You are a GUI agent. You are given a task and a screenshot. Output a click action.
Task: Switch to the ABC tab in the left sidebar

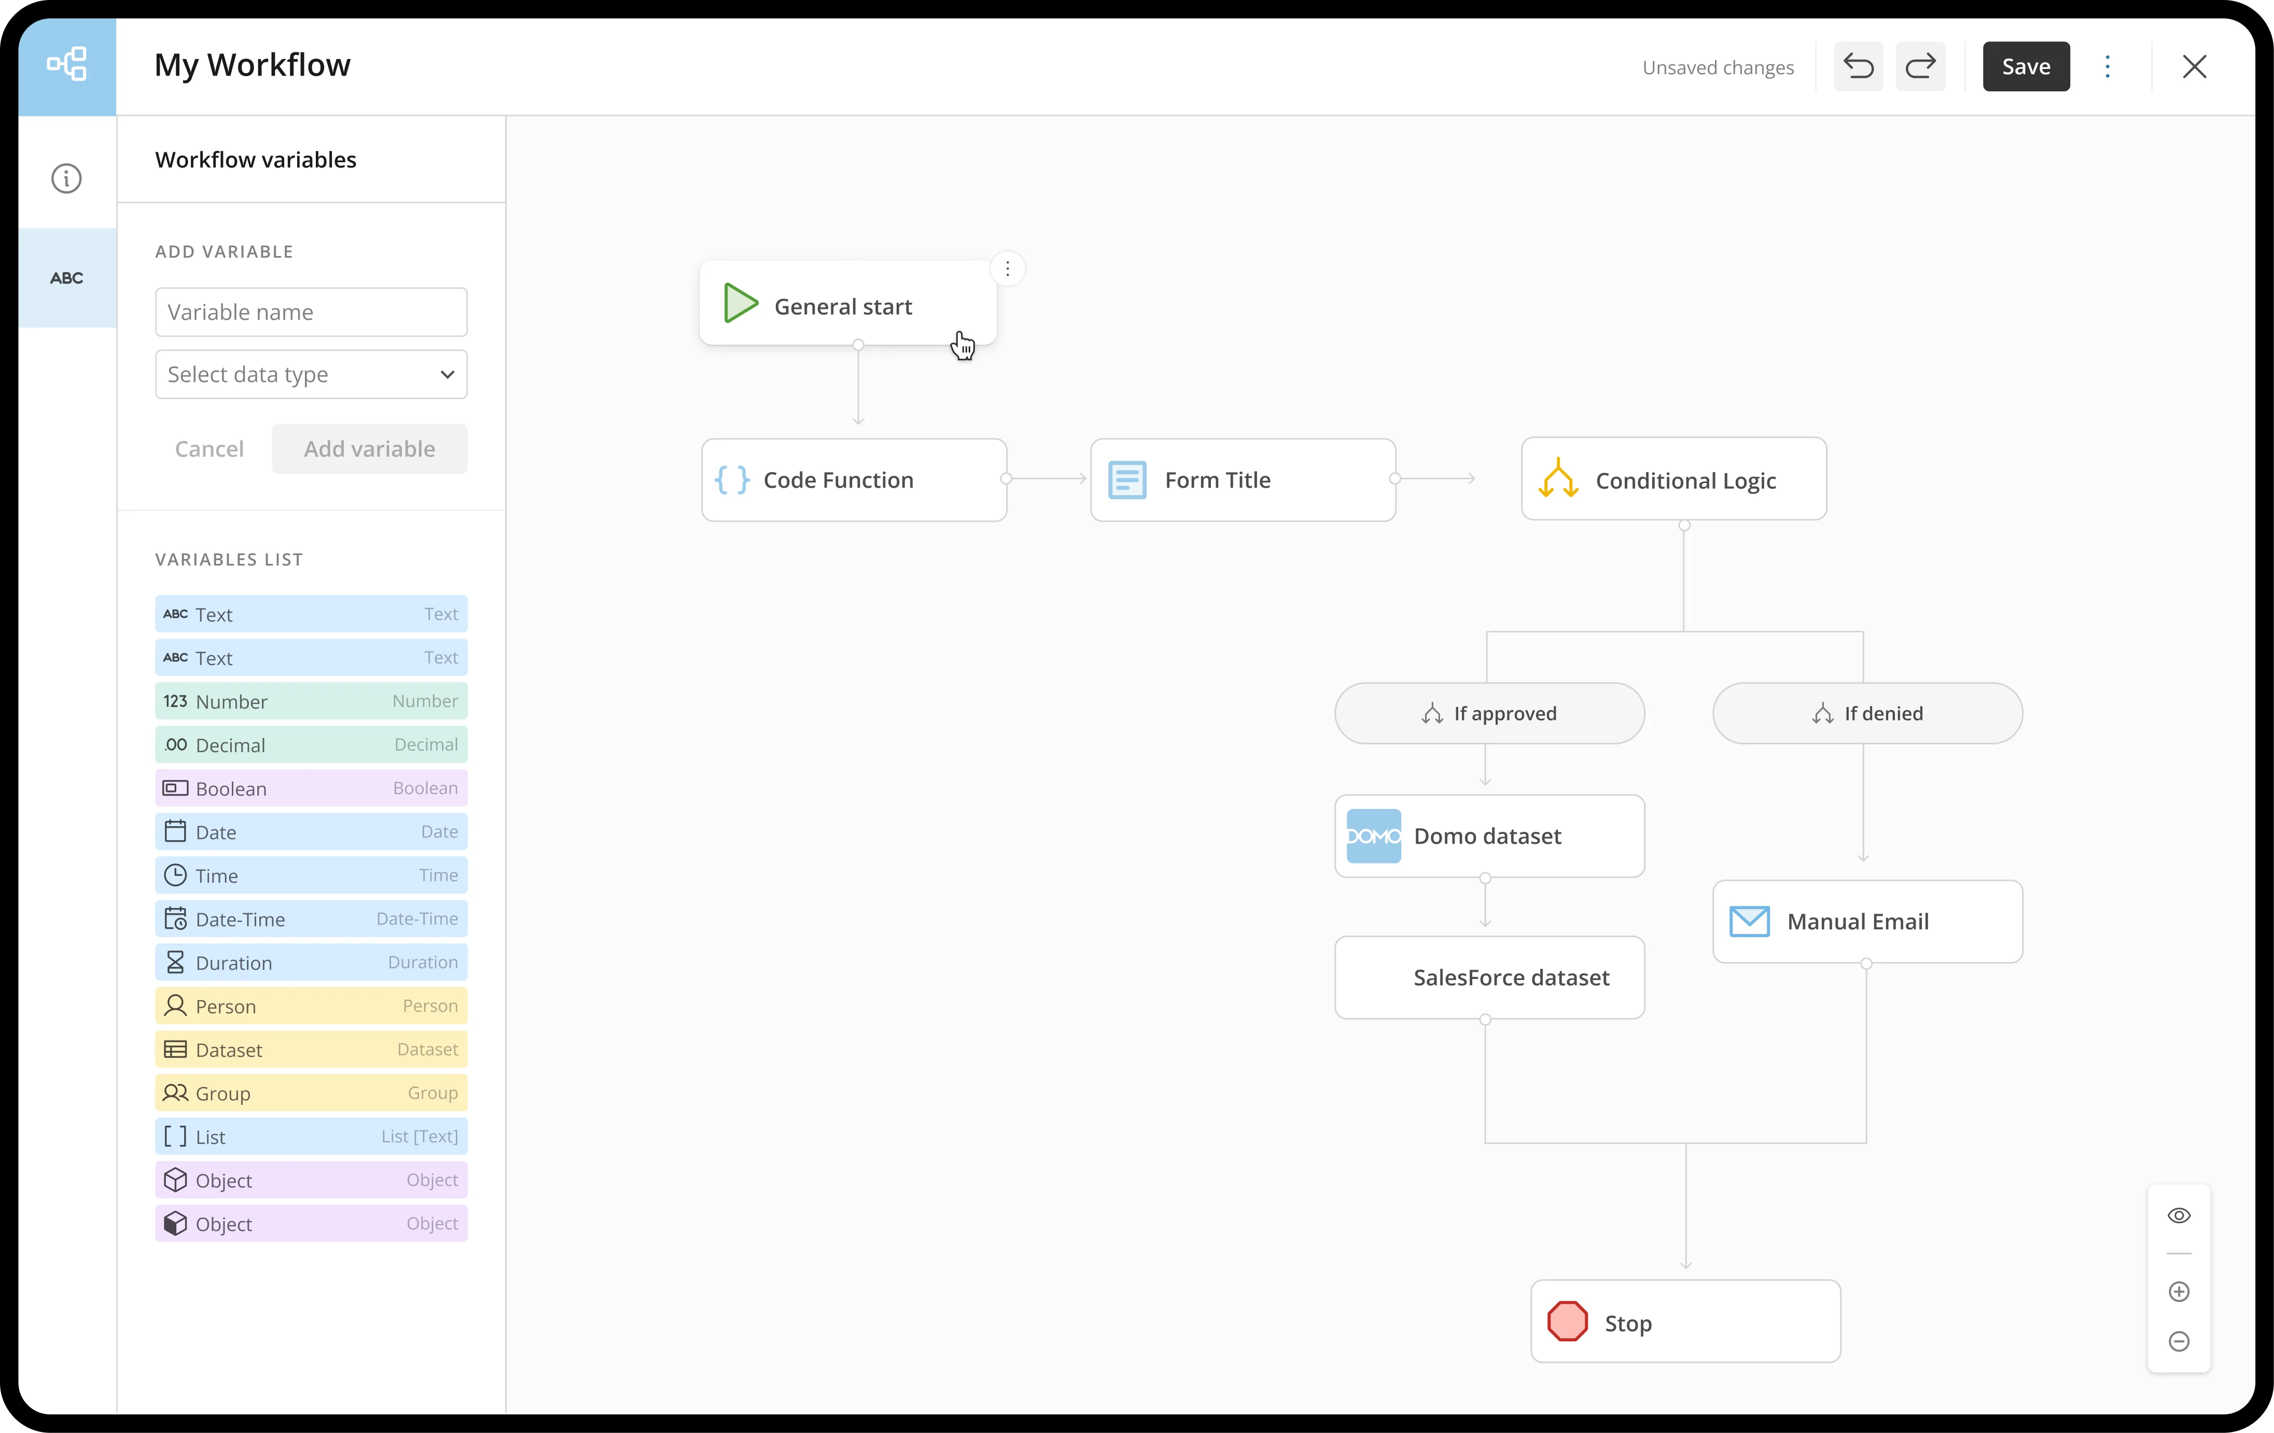(x=66, y=277)
